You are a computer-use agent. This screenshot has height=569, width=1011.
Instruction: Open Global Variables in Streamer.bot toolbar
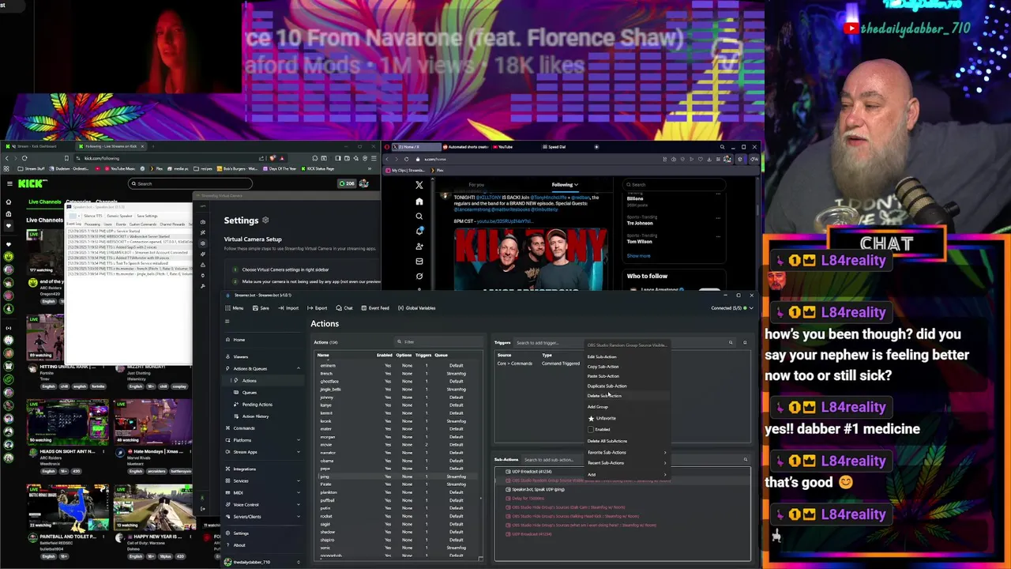coord(416,308)
